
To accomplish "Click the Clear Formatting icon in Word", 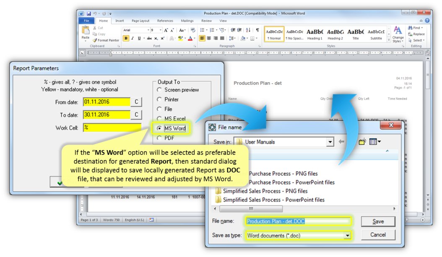I will pyautogui.click(x=193, y=30).
